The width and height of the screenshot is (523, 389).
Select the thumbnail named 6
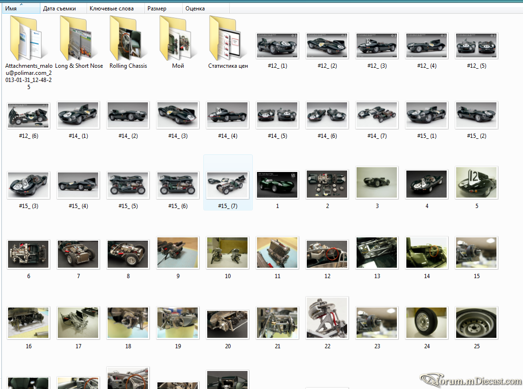28,254
